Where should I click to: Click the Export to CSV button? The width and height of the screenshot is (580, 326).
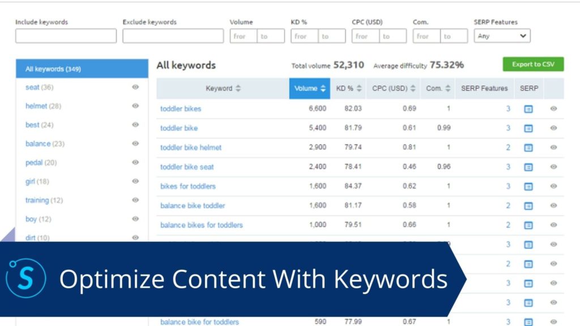tap(533, 65)
